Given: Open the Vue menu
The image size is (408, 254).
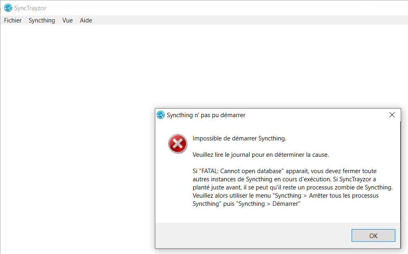Looking at the screenshot, I should click(67, 20).
